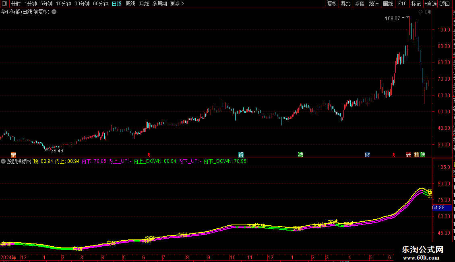455x262 pixels.
Task: Click the 涨 event marker icon
Action: pyautogui.click(x=408, y=155)
